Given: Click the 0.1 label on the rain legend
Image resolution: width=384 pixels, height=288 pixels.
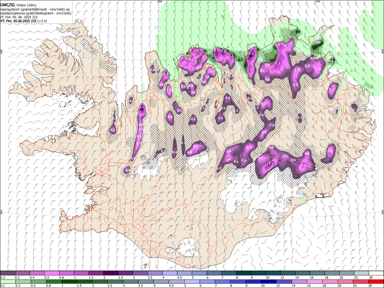Looking at the screenshot, I should point(2,286).
